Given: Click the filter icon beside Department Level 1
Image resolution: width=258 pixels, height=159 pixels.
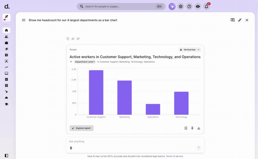Looking at the screenshot, I should tap(71, 62).
